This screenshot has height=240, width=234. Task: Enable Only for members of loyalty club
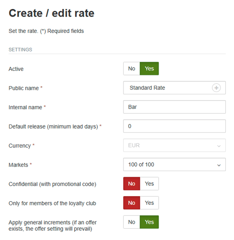[x=149, y=203]
